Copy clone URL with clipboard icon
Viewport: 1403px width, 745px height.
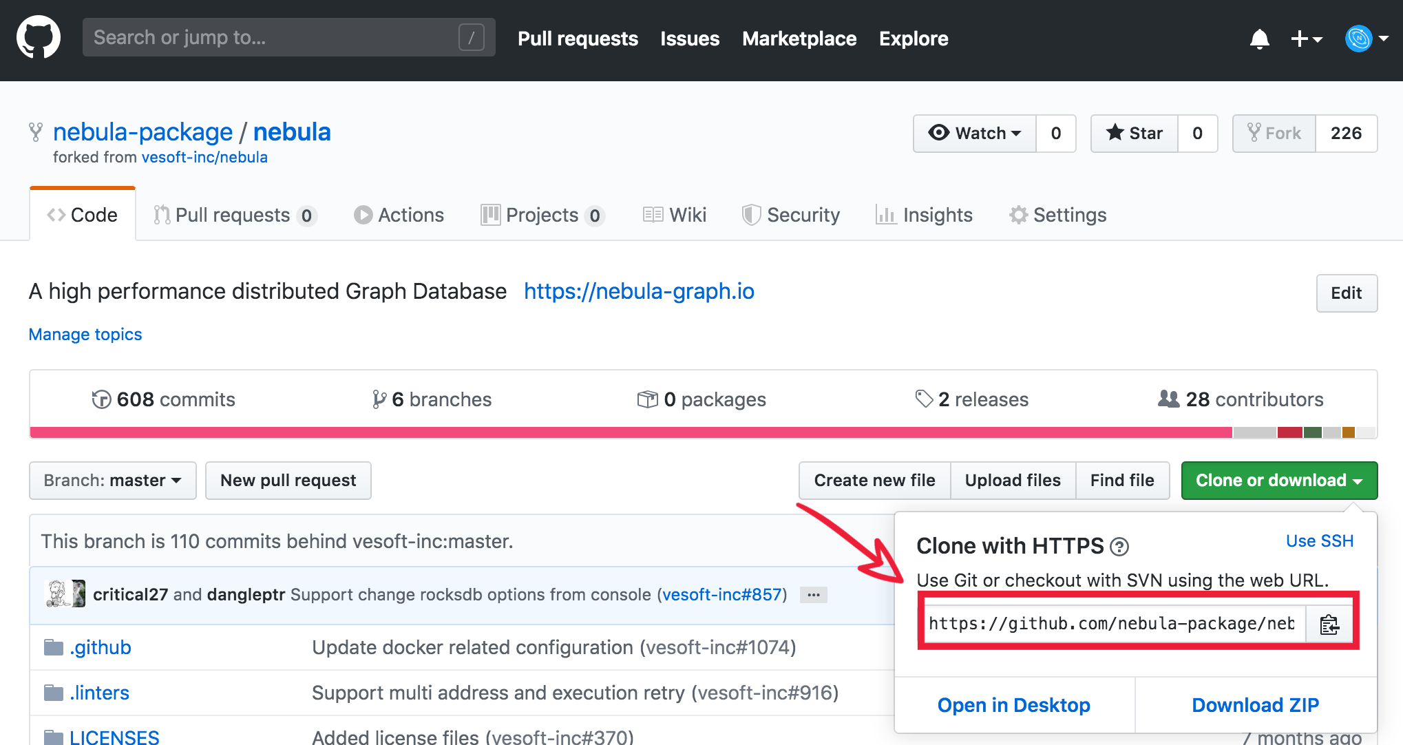[x=1329, y=625]
